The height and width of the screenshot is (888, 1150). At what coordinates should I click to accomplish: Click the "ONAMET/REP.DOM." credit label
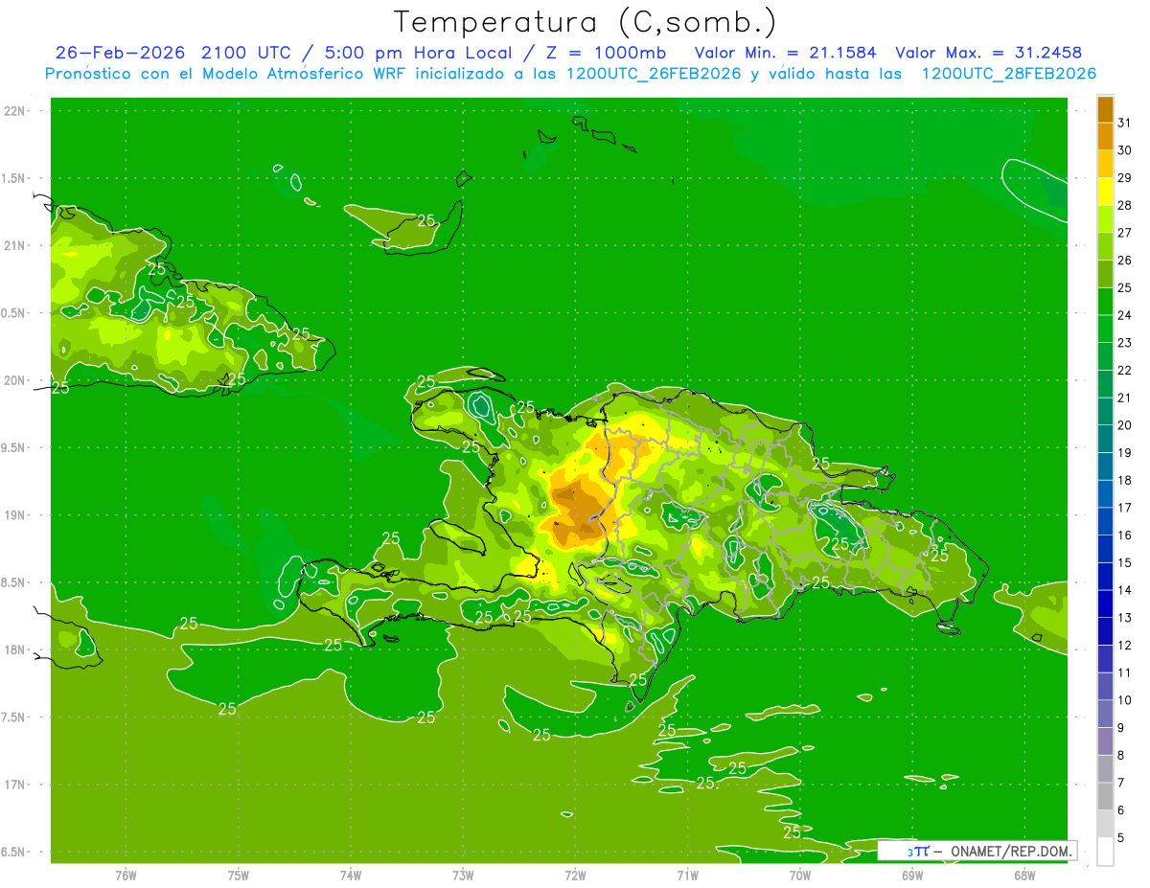pyautogui.click(x=1011, y=851)
